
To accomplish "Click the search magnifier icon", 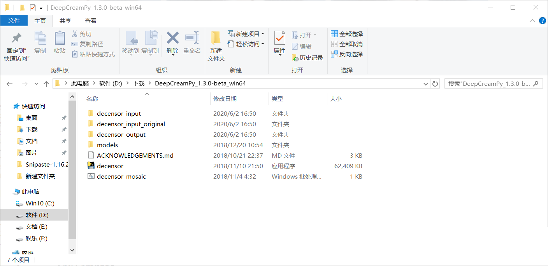I will coord(536,83).
